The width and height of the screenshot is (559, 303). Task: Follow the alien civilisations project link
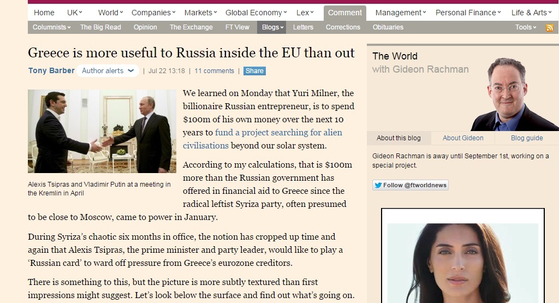(263, 139)
